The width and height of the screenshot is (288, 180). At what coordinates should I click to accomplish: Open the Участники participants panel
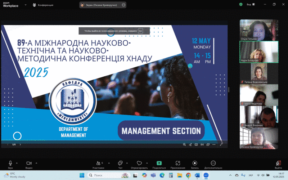click(98, 165)
